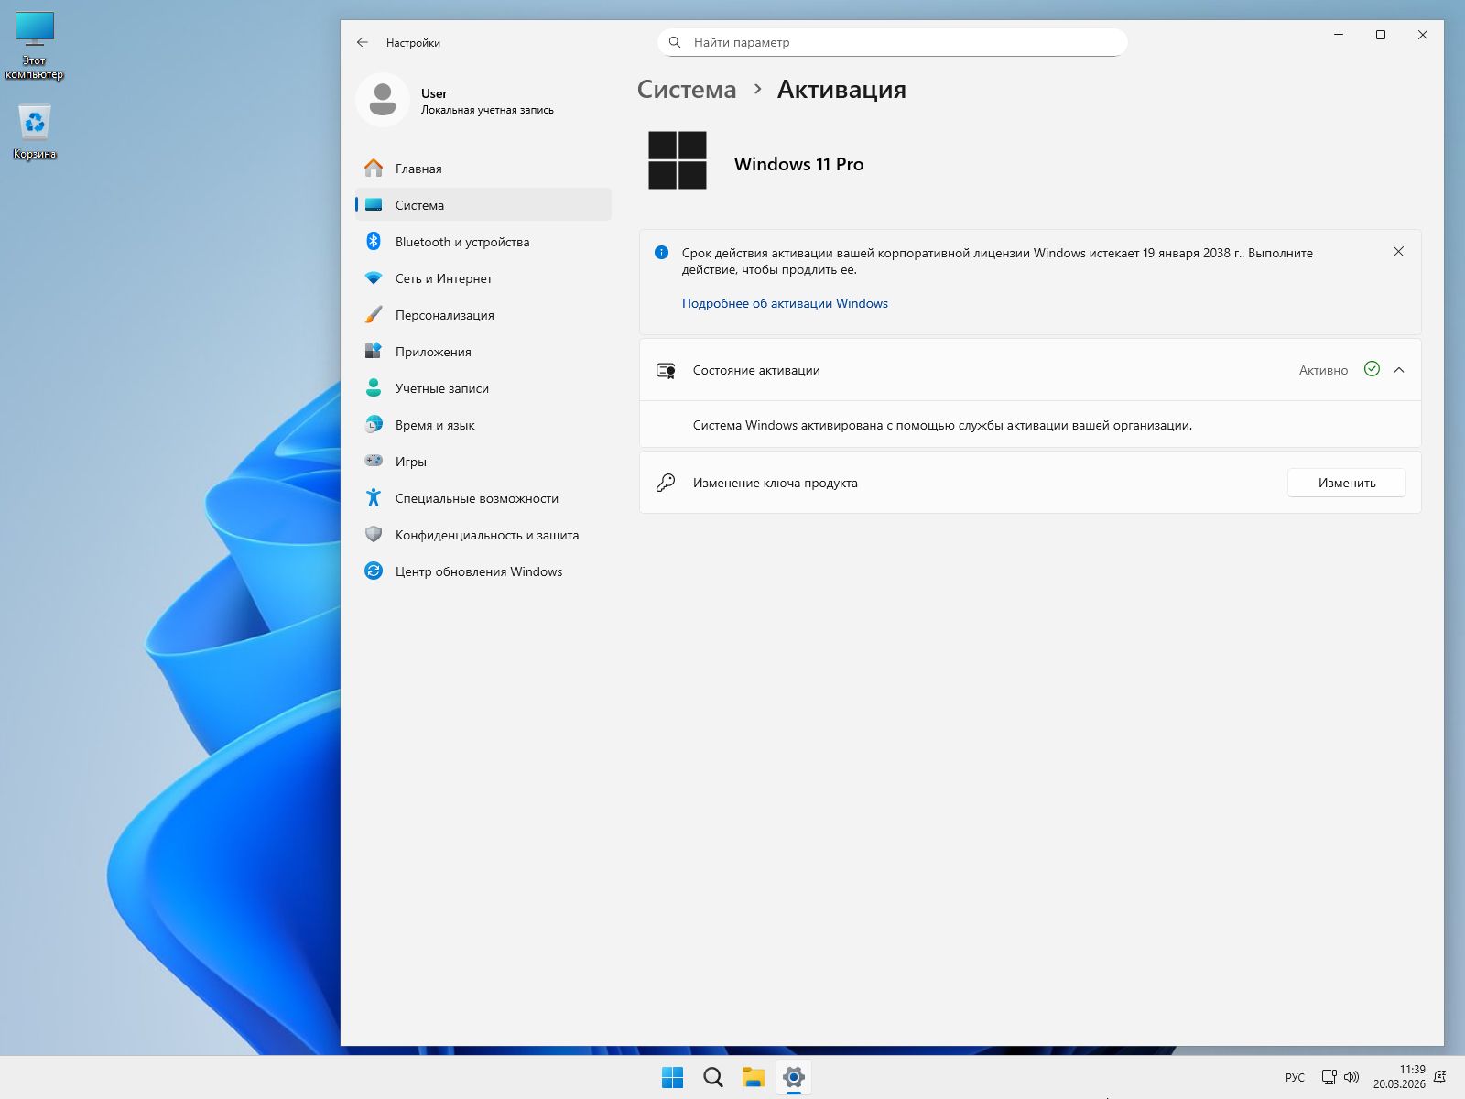This screenshot has height=1099, width=1465.
Task: Open Приложения using its sidebar icon
Action: [374, 352]
